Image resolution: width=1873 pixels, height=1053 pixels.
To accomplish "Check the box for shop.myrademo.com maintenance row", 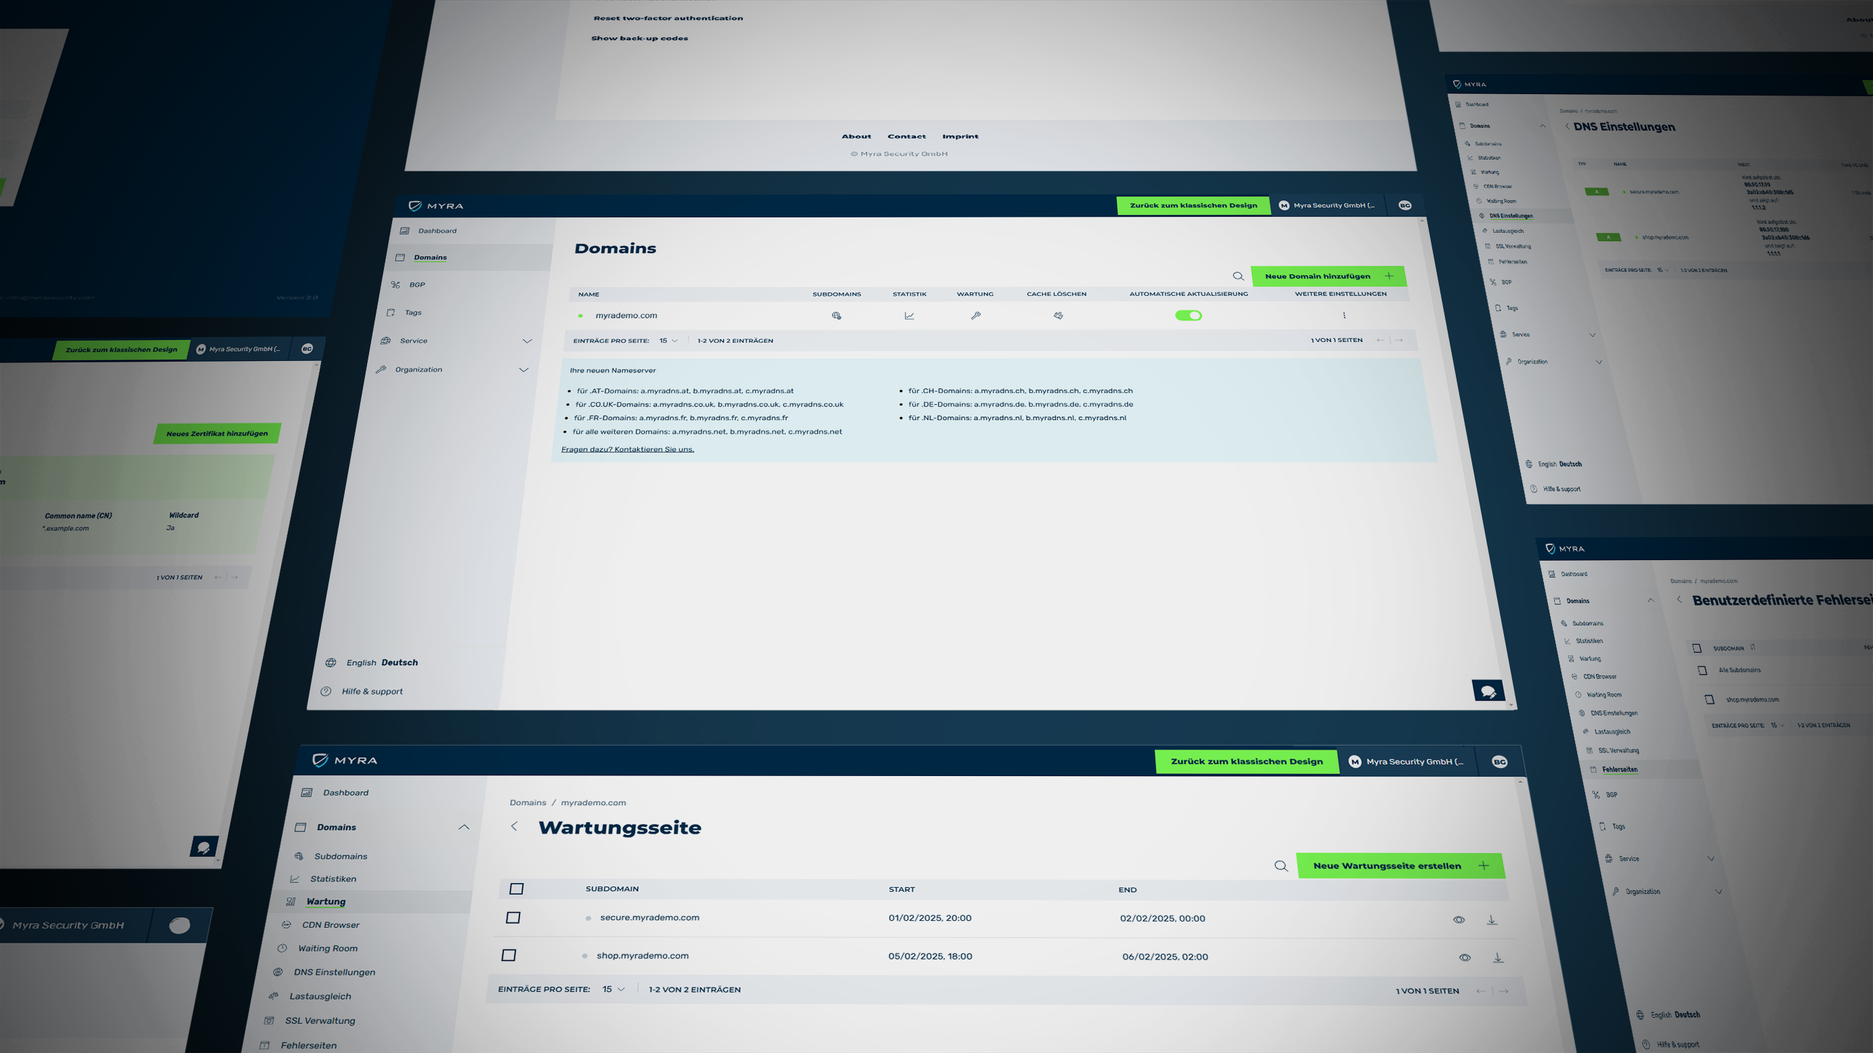I will pos(509,955).
